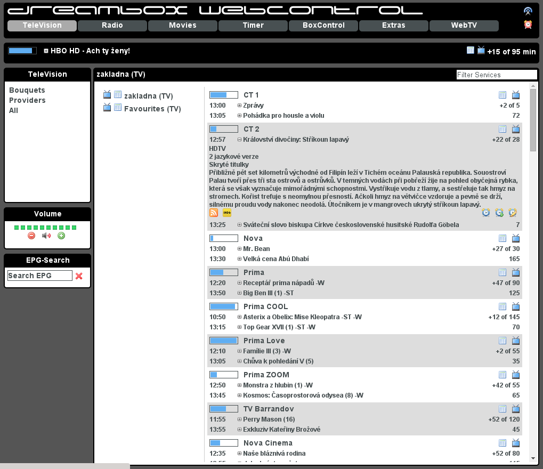543x469 pixels.
Task: Click the HBO HD progress bar in header
Action: pyautogui.click(x=22, y=51)
